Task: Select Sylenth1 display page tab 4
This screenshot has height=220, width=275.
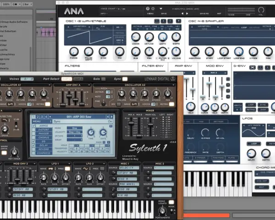Action: click(x=46, y=117)
